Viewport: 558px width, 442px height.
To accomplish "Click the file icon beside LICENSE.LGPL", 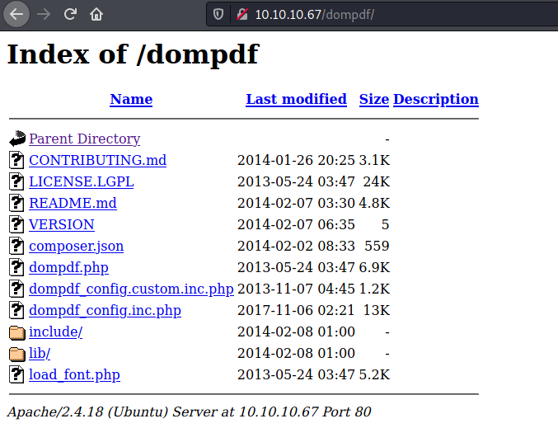I will (16, 181).
